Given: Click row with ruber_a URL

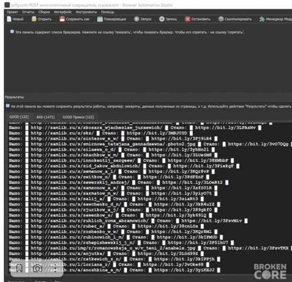Looking at the screenshot, I should [106, 226].
